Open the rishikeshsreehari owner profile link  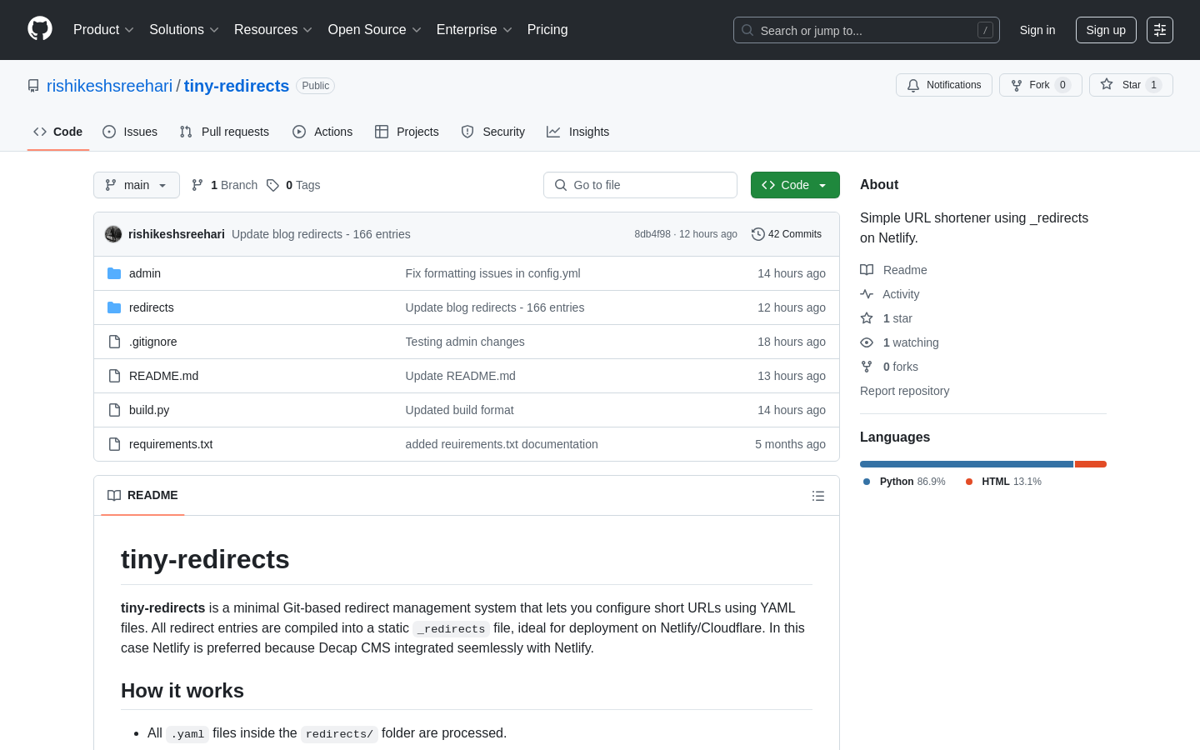point(109,86)
